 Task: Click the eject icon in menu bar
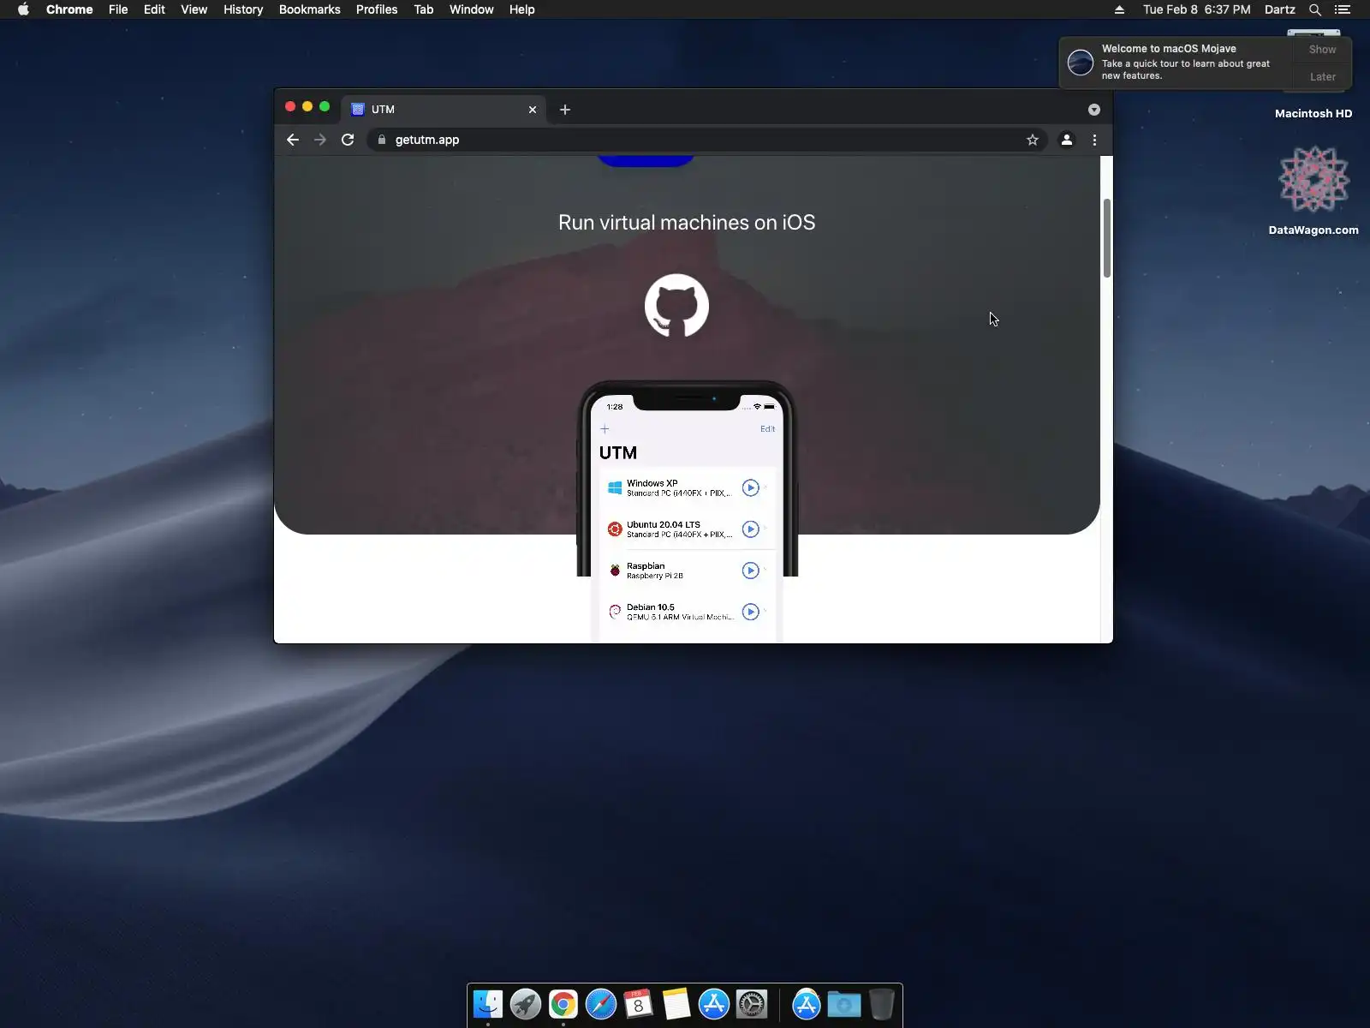point(1119,9)
